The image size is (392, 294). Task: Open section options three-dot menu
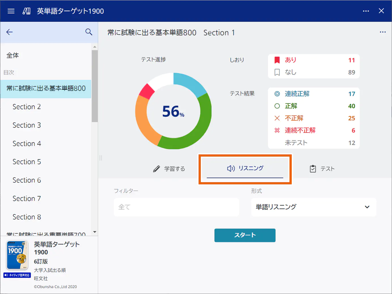point(383,32)
